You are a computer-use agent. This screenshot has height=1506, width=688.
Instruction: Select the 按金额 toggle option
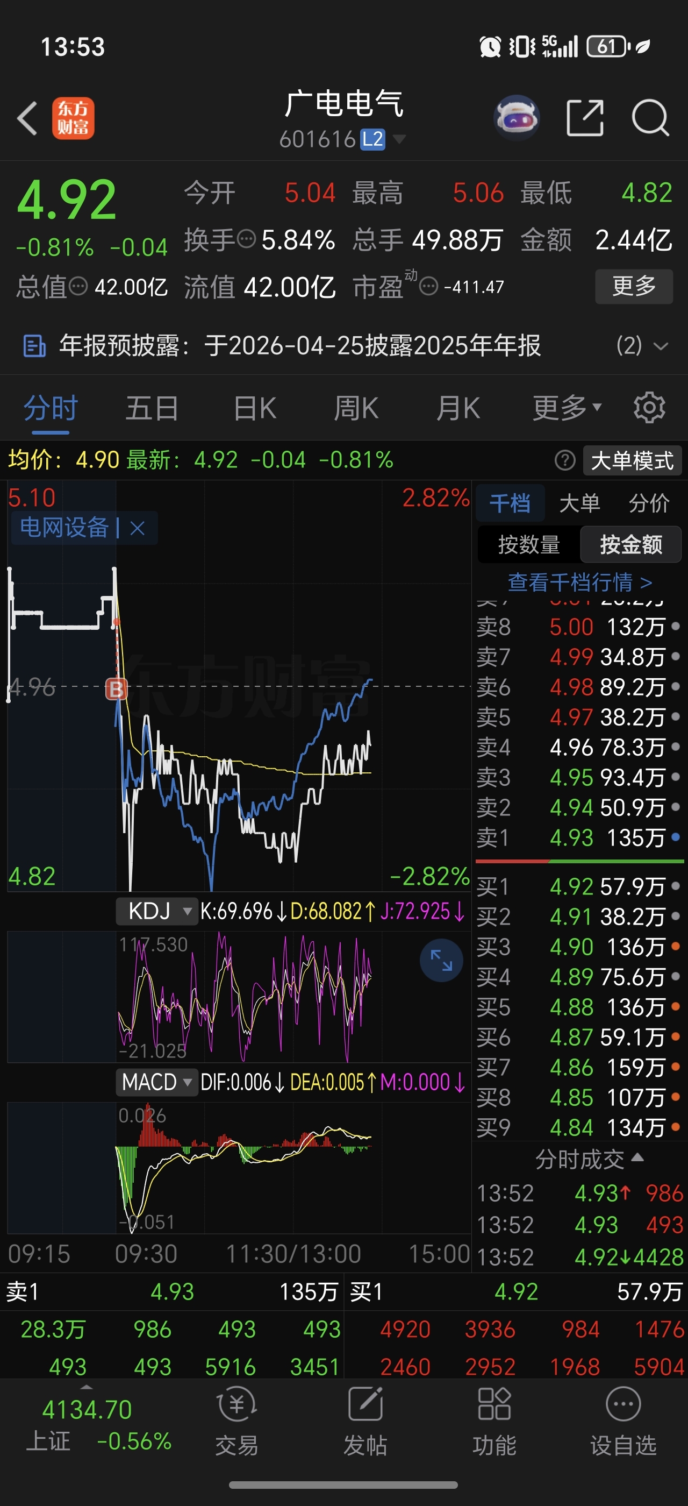point(631,544)
